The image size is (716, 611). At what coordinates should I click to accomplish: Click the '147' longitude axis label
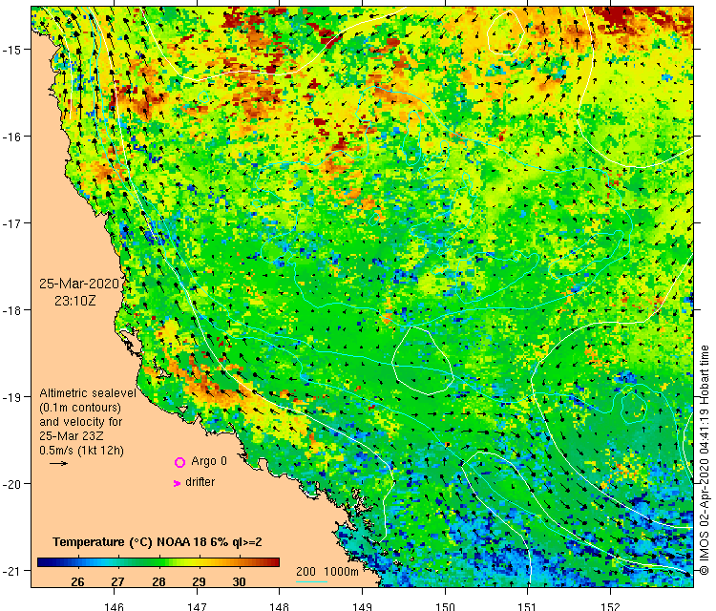[197, 606]
